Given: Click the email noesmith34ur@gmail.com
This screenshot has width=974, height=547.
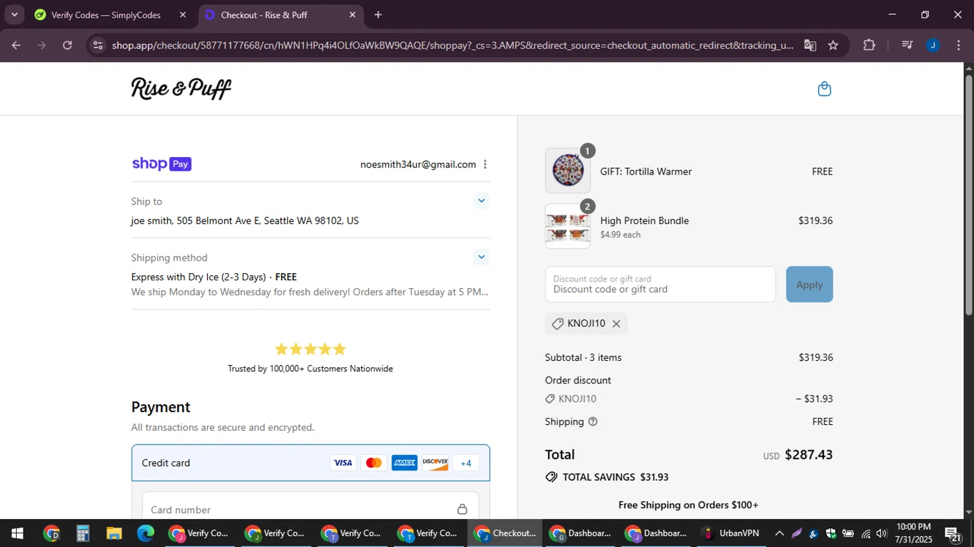Looking at the screenshot, I should (x=418, y=164).
